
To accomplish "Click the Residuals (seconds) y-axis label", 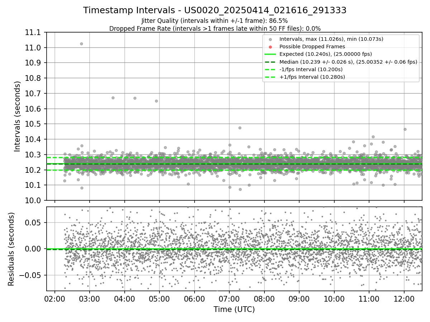I will pos(11,249).
